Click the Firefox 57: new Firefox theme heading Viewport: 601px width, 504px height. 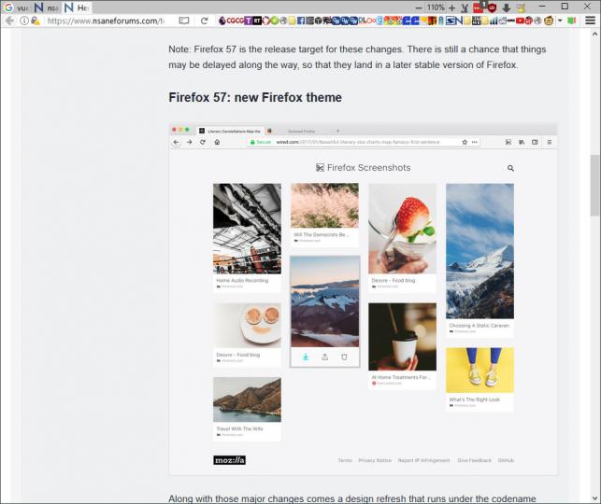coord(255,97)
